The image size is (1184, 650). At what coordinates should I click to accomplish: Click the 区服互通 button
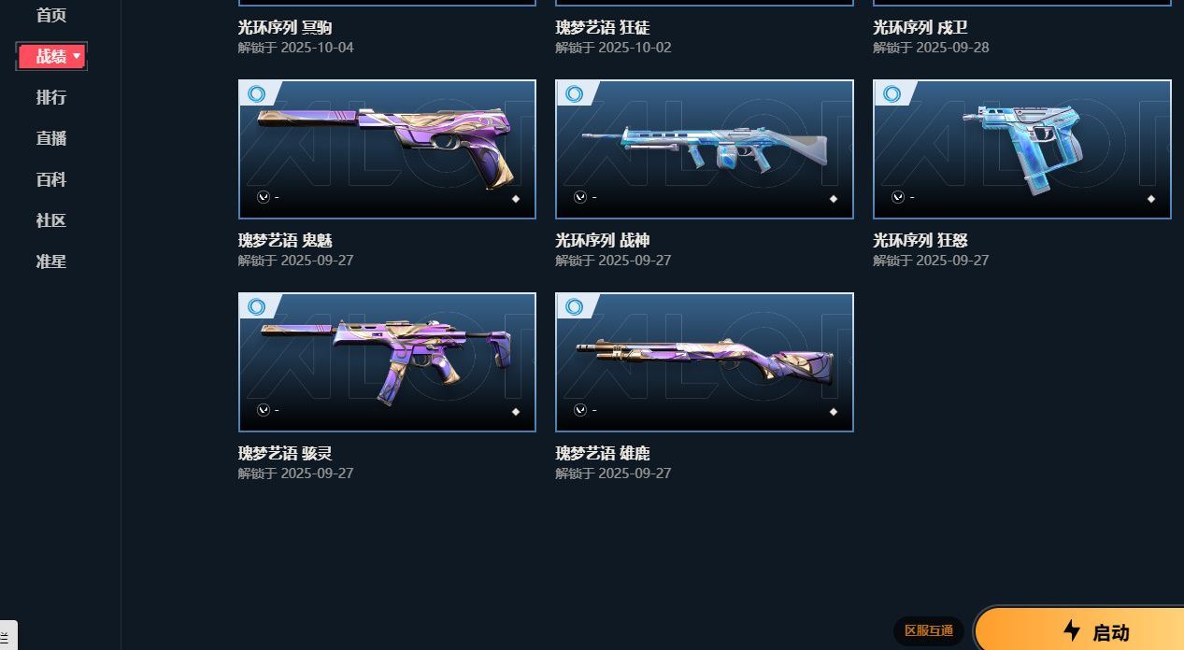pyautogui.click(x=929, y=631)
